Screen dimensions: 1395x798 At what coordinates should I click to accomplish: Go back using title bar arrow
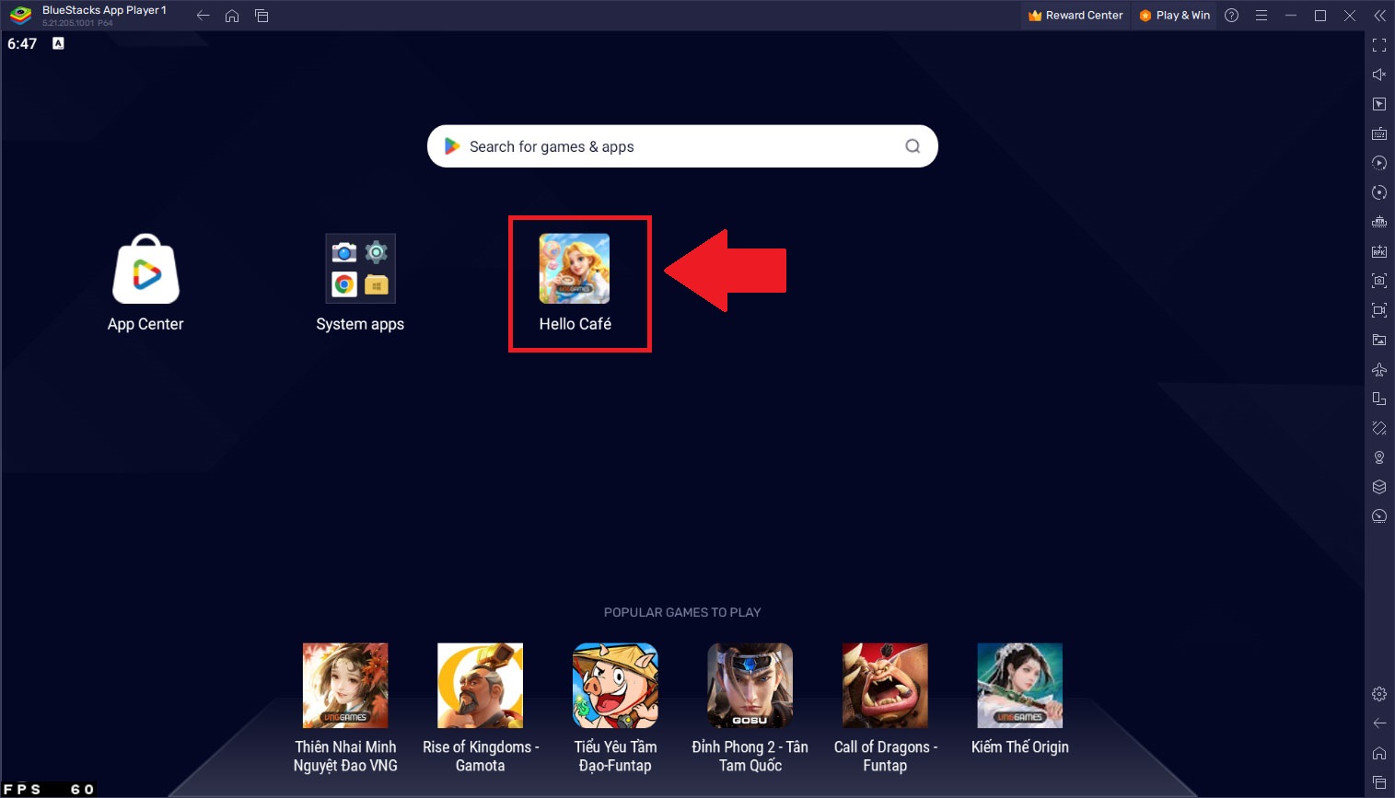point(203,16)
